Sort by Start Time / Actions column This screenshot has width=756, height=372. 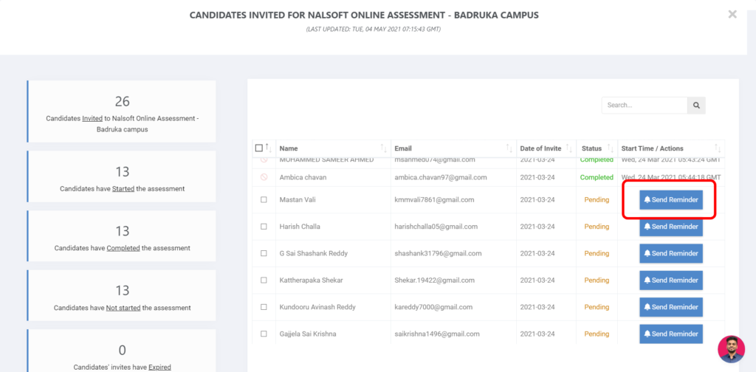coord(718,148)
